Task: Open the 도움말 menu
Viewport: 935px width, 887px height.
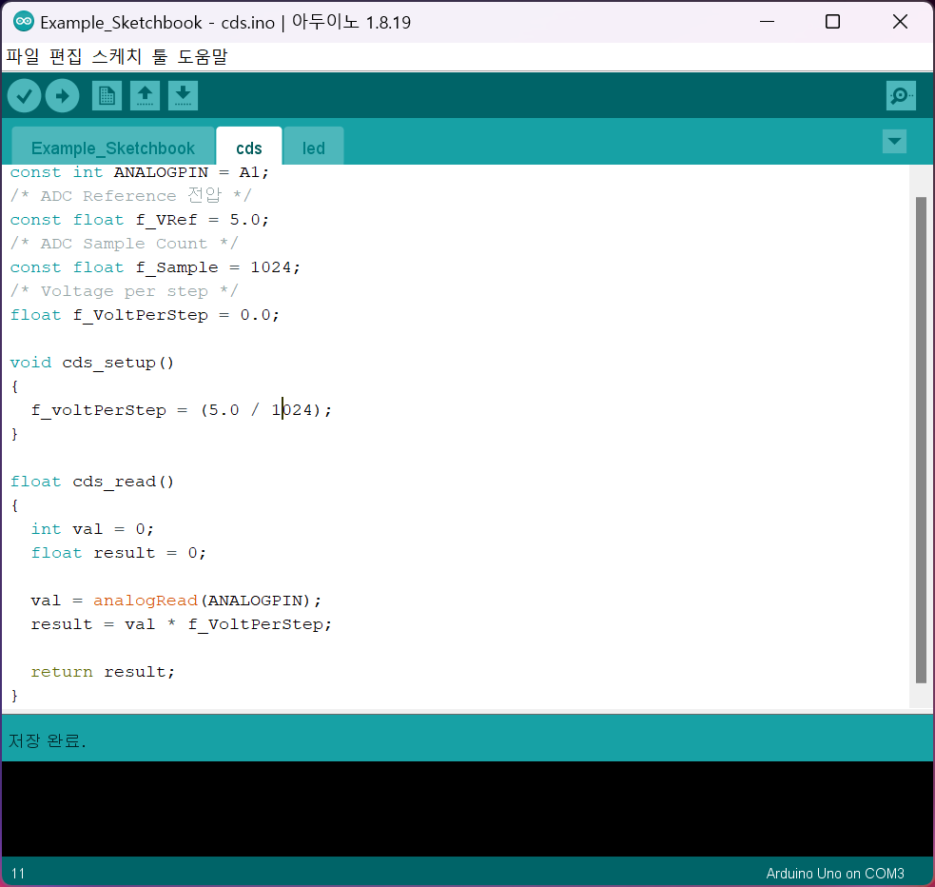Action: (203, 57)
